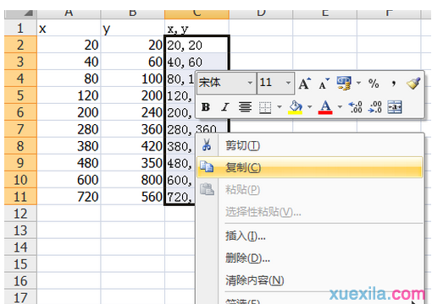The height and width of the screenshot is (304, 432).
Task: Click the Shrink Font icon
Action: pyautogui.click(x=324, y=84)
